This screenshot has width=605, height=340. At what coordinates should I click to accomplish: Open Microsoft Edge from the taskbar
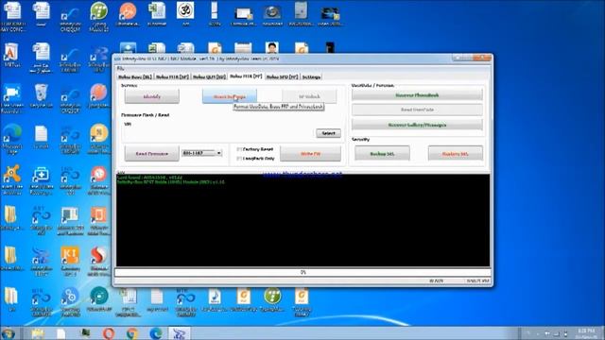click(156, 333)
